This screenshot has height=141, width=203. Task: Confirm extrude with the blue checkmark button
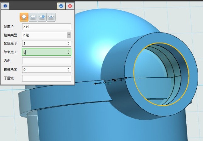[x=61, y=6]
